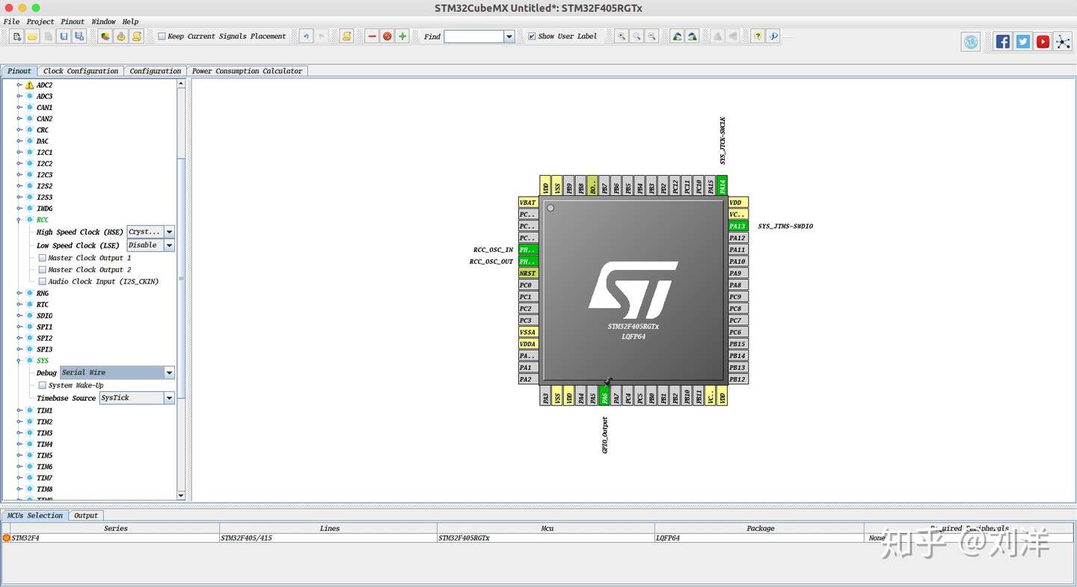The height and width of the screenshot is (587, 1077).
Task: Select the CAN1 peripheral in tree
Action: click(44, 108)
